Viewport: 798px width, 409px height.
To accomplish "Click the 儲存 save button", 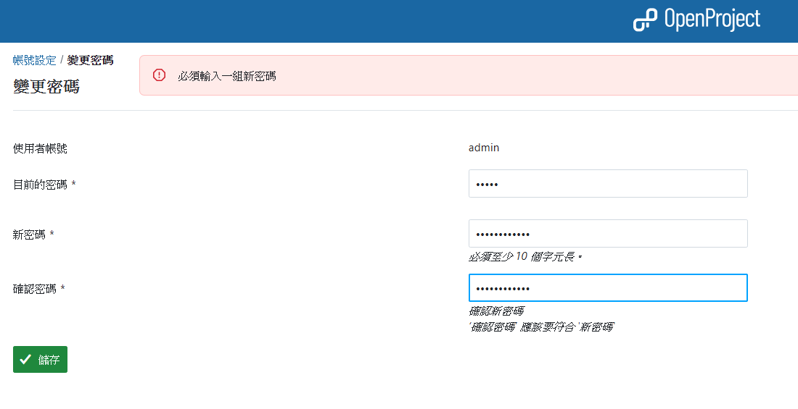I will click(40, 359).
